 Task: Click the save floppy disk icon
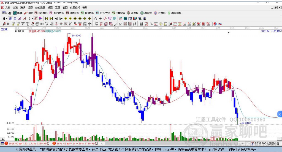(135, 19)
